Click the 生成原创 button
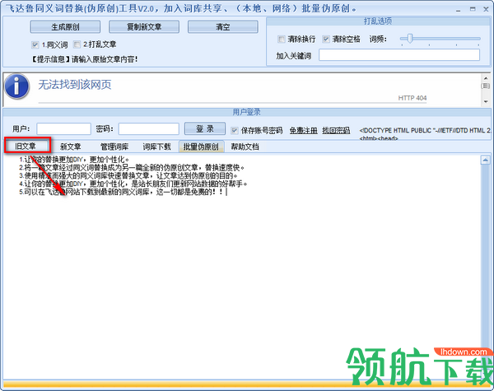 pos(65,27)
